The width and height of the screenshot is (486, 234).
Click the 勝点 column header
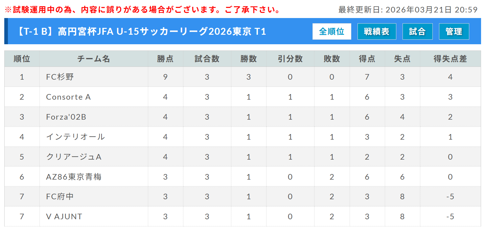tap(165, 59)
